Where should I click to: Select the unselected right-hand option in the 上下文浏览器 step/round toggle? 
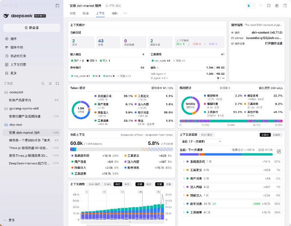click(x=276, y=135)
